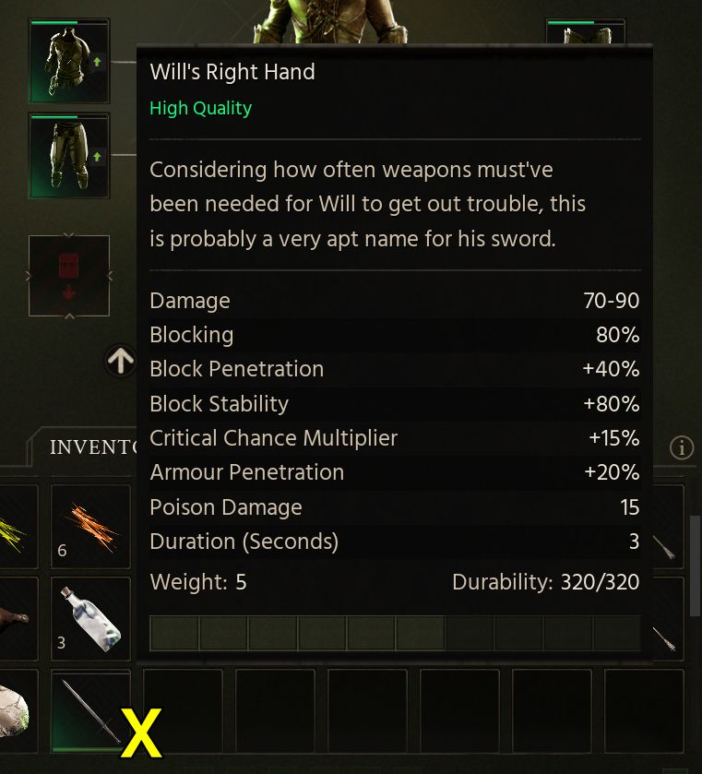The width and height of the screenshot is (702, 774).
Task: Click the empty red card equipment slot
Action: click(69, 276)
